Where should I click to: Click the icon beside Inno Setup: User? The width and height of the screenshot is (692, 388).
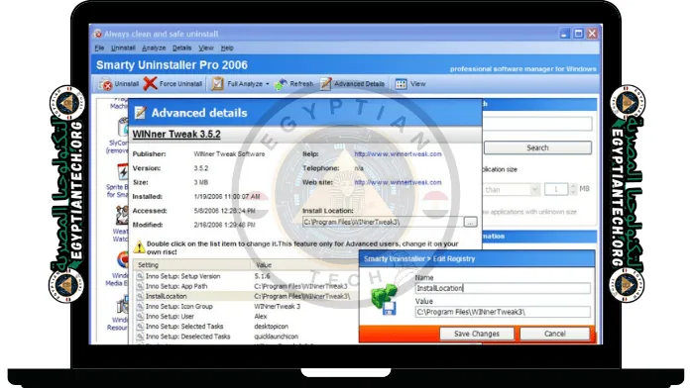(140, 316)
